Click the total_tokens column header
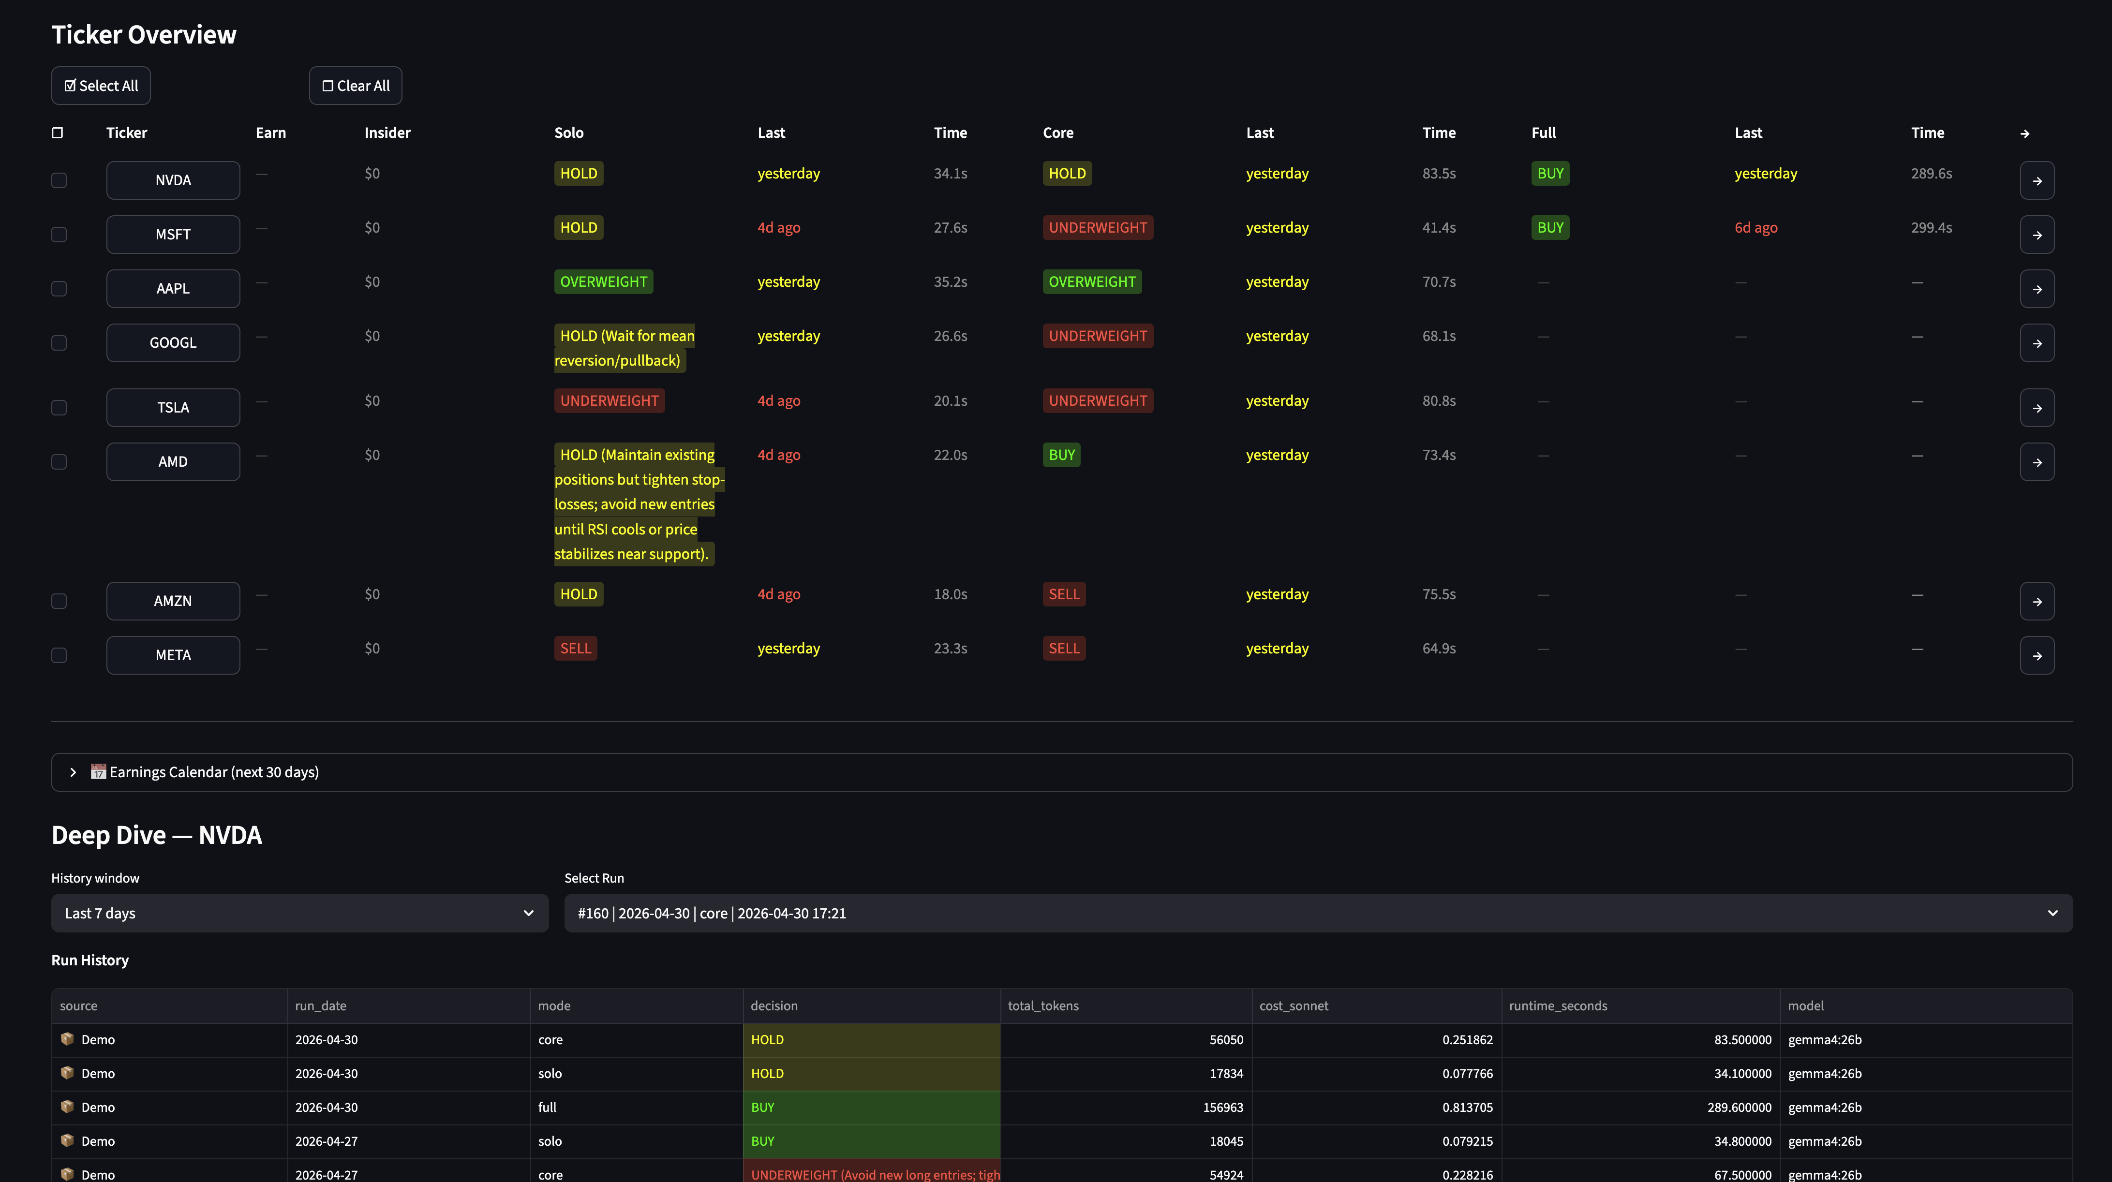The height and width of the screenshot is (1182, 2112). [1126, 1006]
